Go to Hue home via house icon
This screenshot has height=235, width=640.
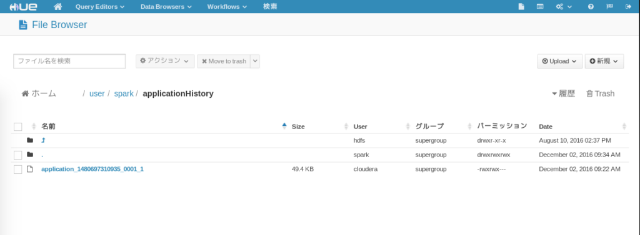[58, 6]
